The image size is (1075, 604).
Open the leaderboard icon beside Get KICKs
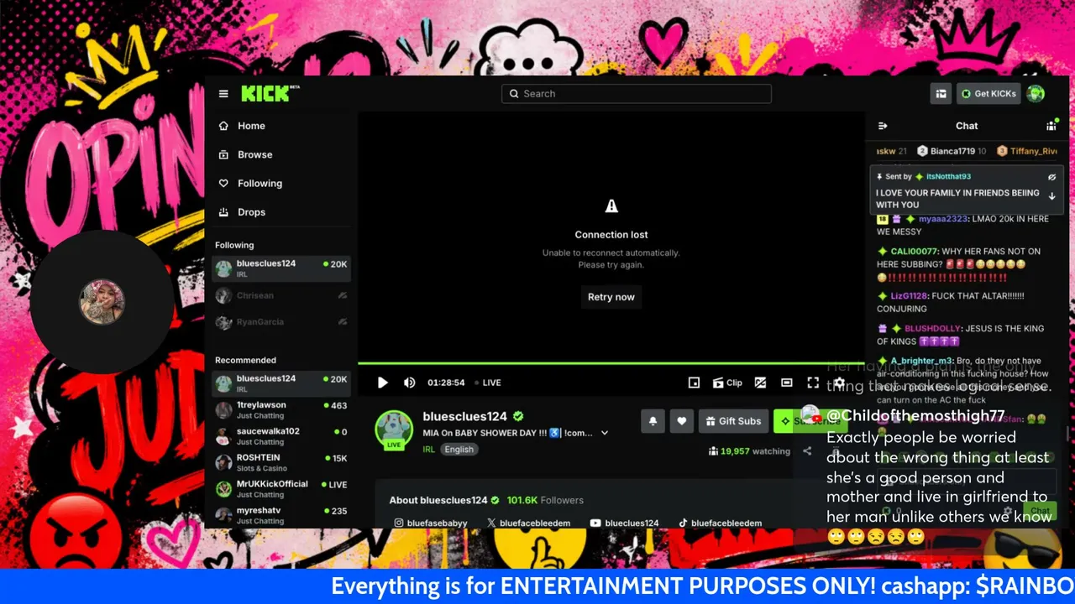click(941, 94)
